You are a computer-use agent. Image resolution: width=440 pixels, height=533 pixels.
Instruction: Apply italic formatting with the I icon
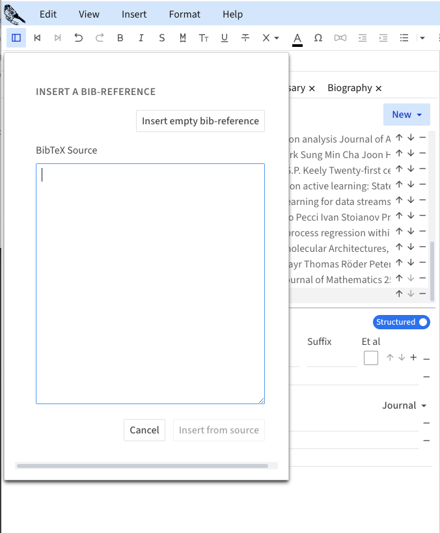pyautogui.click(x=141, y=38)
